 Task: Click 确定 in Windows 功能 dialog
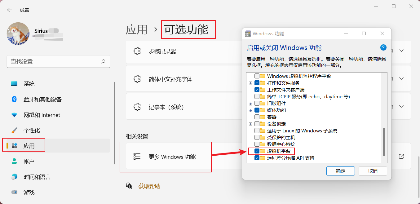pos(340,171)
